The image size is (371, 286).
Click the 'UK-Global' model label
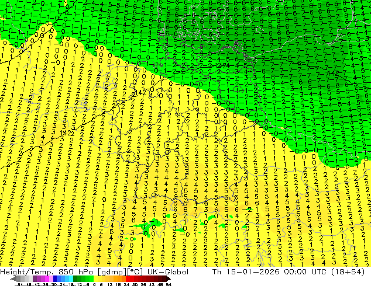[168, 272]
